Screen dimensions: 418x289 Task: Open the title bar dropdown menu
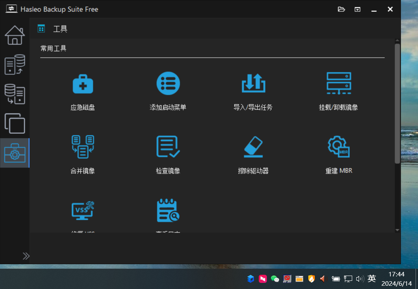point(357,9)
